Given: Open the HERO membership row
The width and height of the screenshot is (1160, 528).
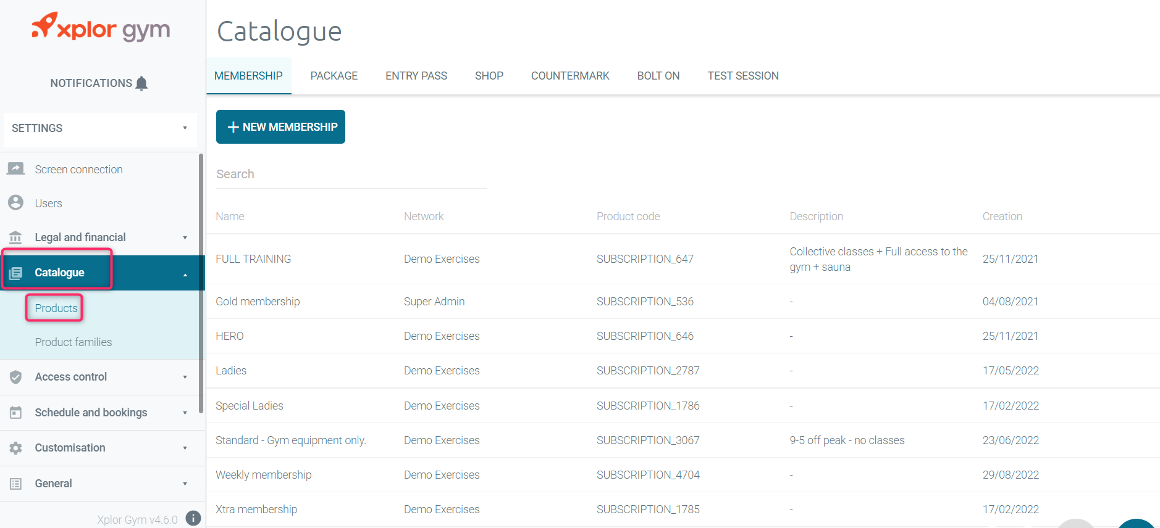Looking at the screenshot, I should click(683, 336).
